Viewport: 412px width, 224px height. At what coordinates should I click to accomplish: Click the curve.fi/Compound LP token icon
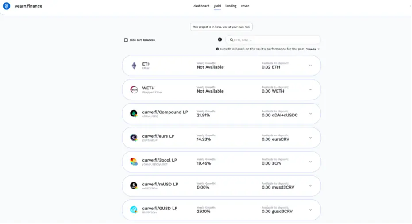[x=134, y=114]
